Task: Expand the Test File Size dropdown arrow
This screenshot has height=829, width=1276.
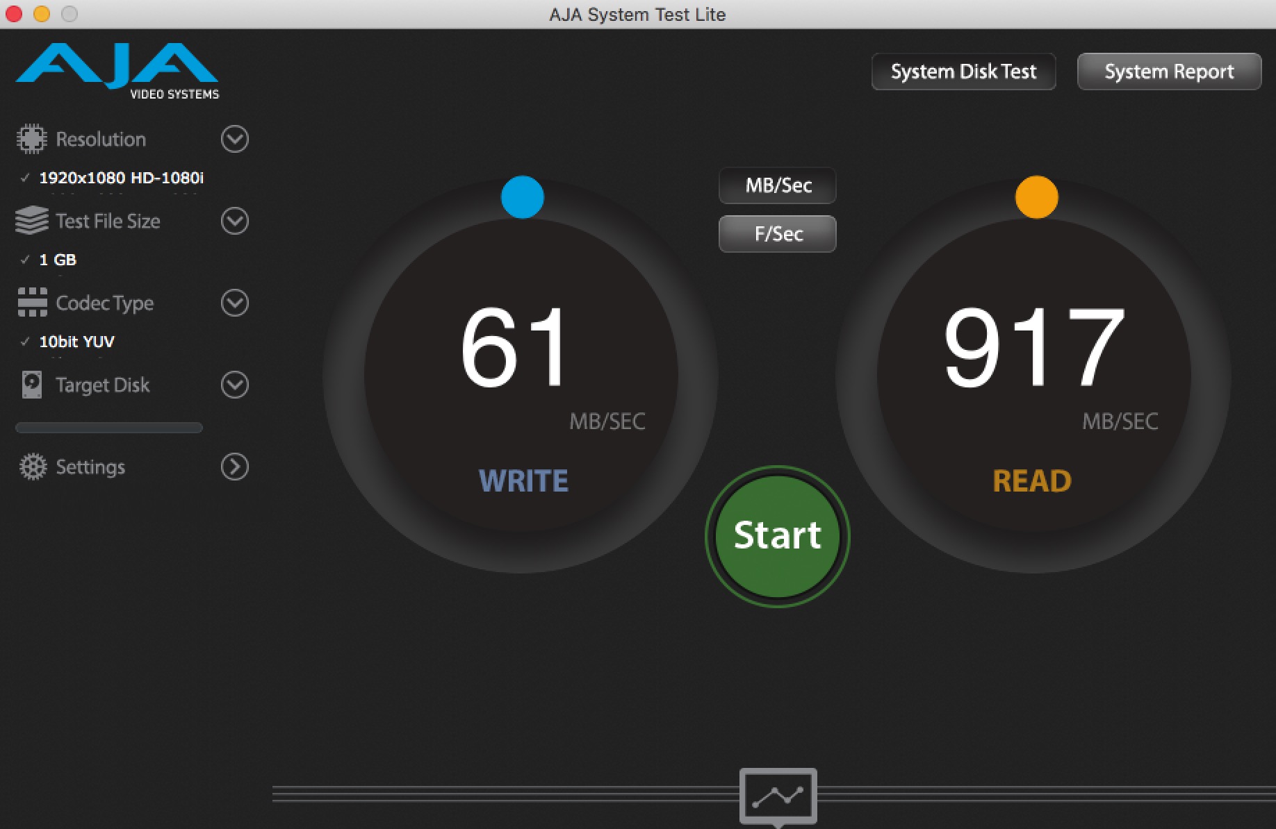Action: pos(235,221)
